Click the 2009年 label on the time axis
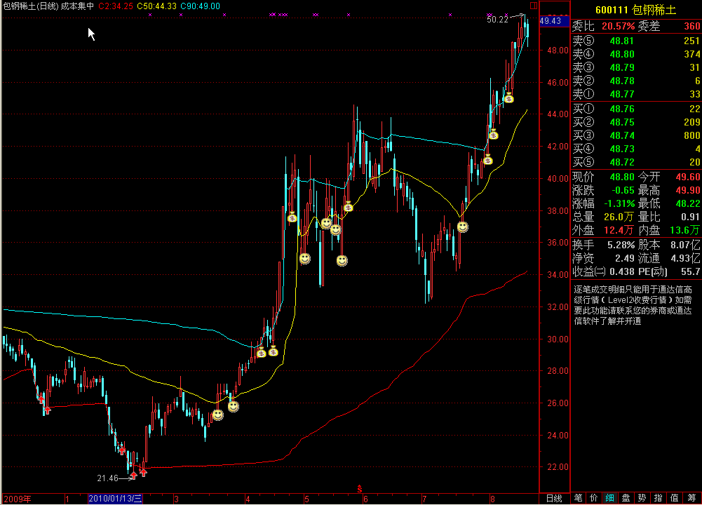This screenshot has height=505, width=702. tap(18, 499)
